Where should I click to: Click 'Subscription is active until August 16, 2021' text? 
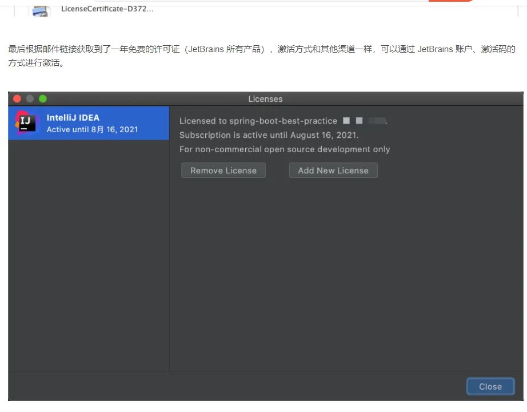[x=269, y=135]
